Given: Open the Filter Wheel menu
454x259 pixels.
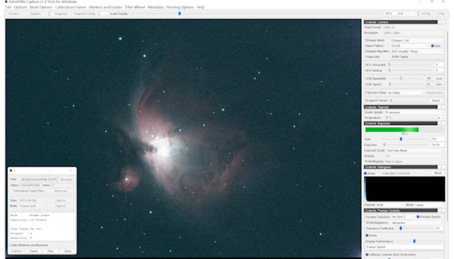Looking at the screenshot, I should tap(134, 6).
